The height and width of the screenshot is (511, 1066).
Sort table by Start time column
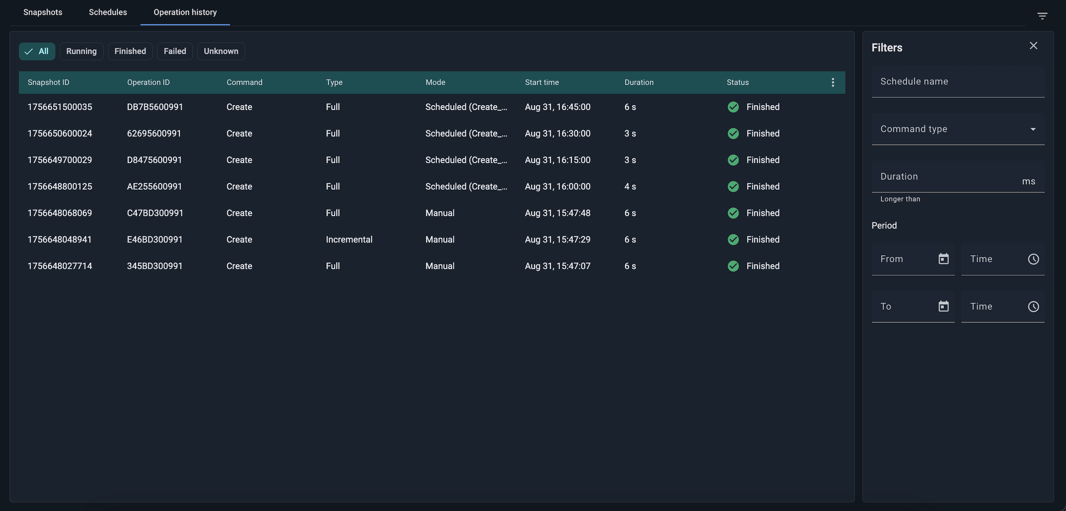pyautogui.click(x=541, y=82)
